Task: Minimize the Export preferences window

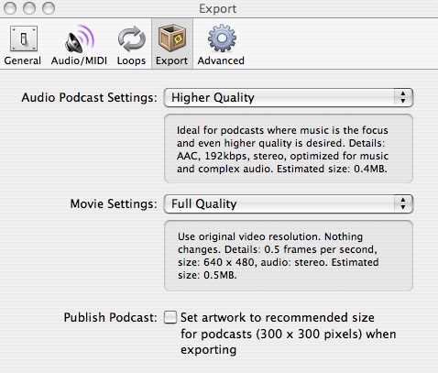Action: (29, 8)
